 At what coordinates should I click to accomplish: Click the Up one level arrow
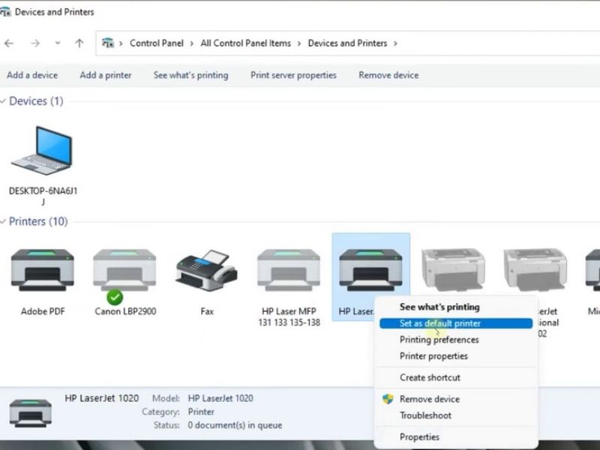point(79,43)
